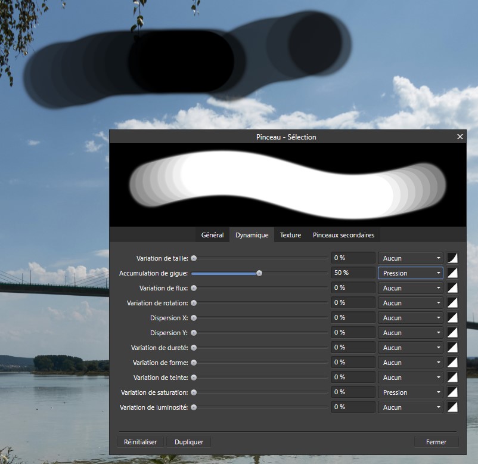Click the Dupliquer button

[189, 442]
